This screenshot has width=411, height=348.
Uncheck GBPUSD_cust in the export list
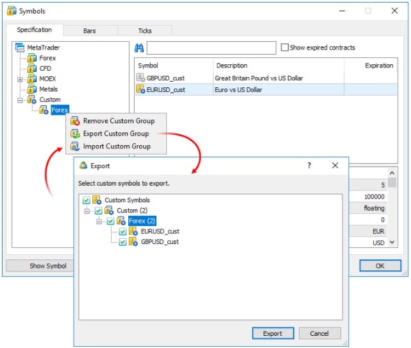123,242
